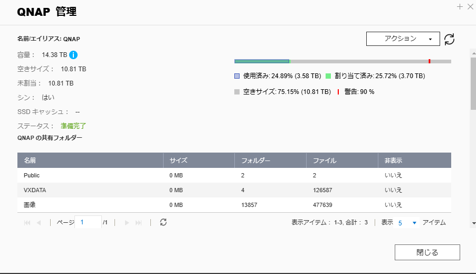
Task: Click the 空きサイズ gray legend swatch
Action: (x=237, y=92)
